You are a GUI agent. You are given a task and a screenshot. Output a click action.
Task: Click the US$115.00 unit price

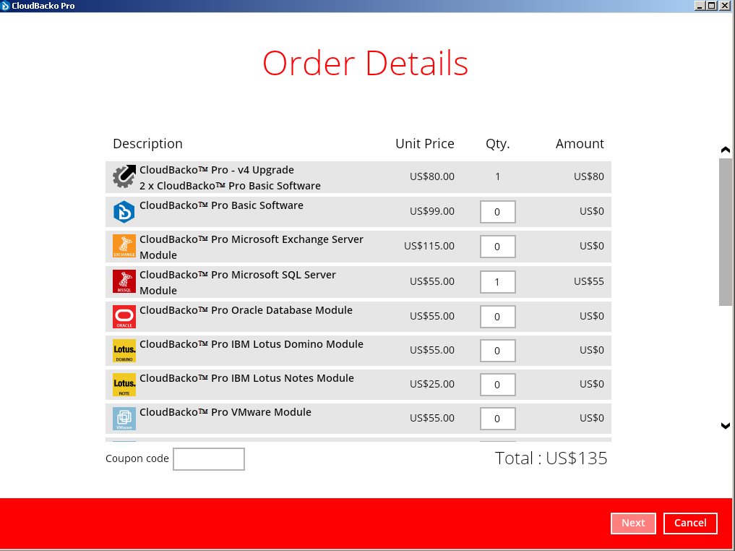(429, 246)
